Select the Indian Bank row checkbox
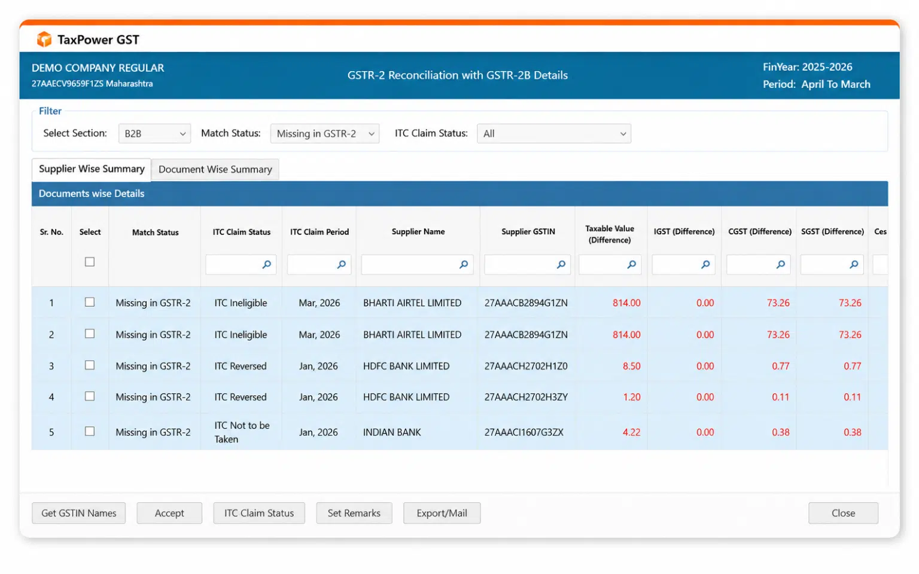 pos(90,431)
